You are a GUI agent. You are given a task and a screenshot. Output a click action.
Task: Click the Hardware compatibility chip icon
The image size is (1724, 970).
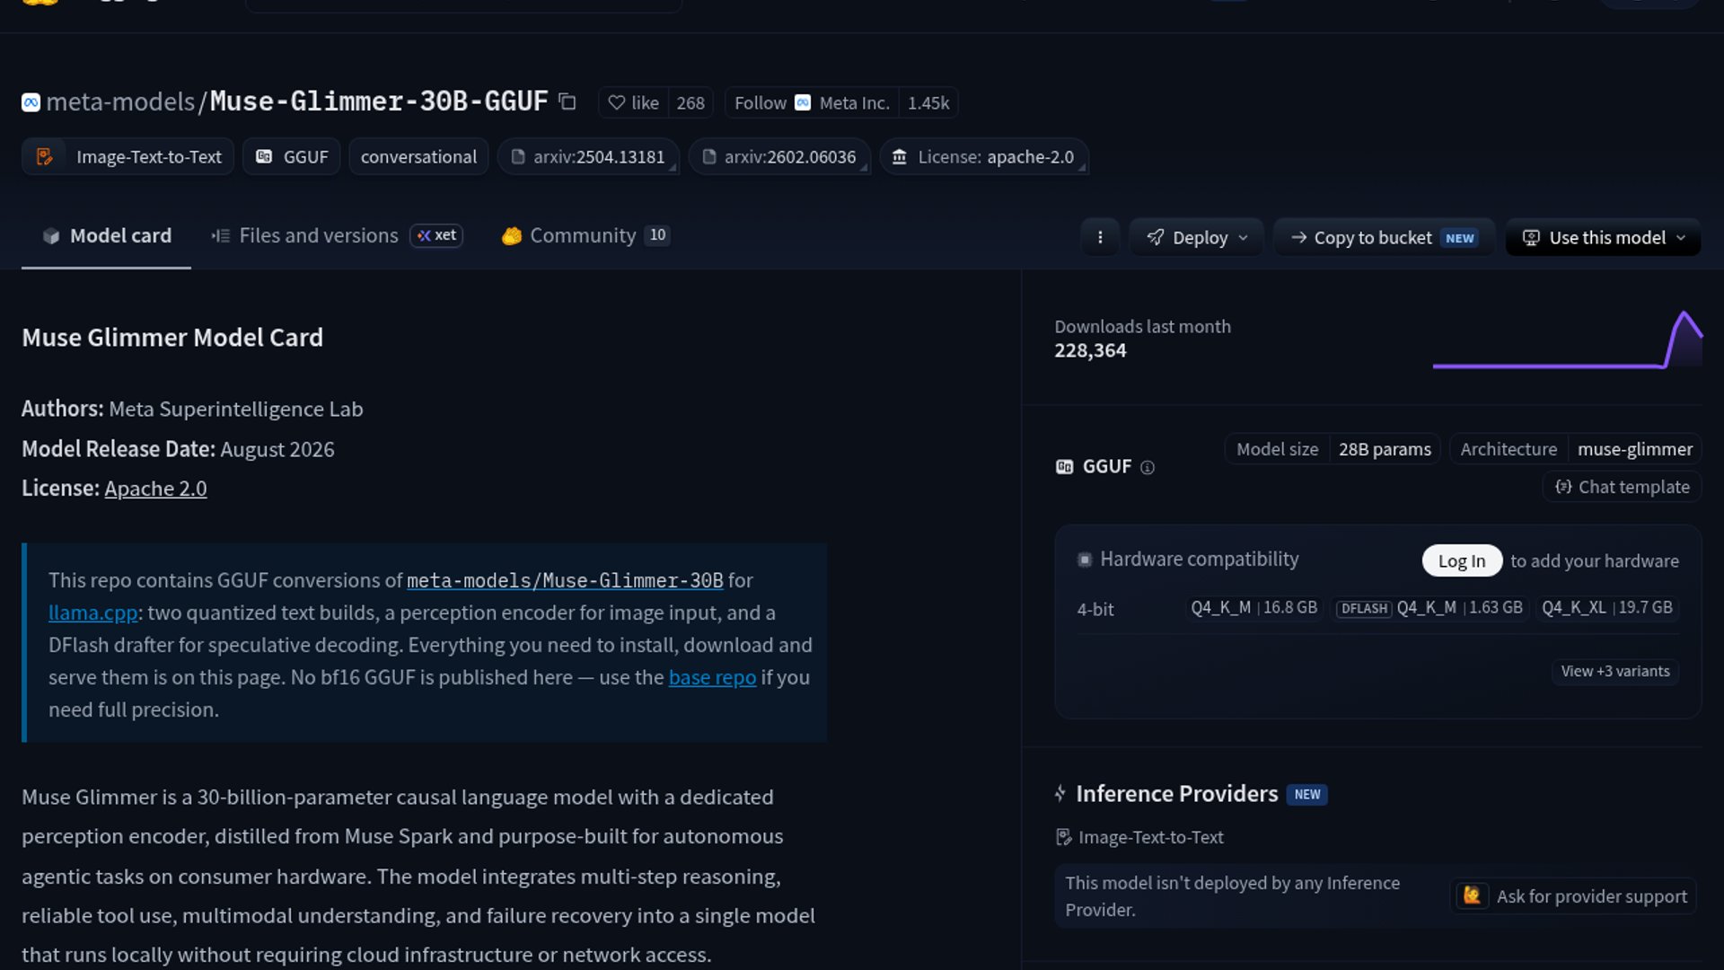tap(1085, 560)
